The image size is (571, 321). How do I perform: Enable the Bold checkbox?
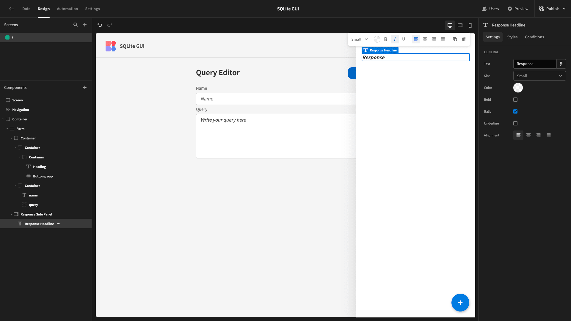515,100
